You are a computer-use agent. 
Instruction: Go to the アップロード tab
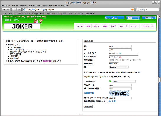click(147, 26)
